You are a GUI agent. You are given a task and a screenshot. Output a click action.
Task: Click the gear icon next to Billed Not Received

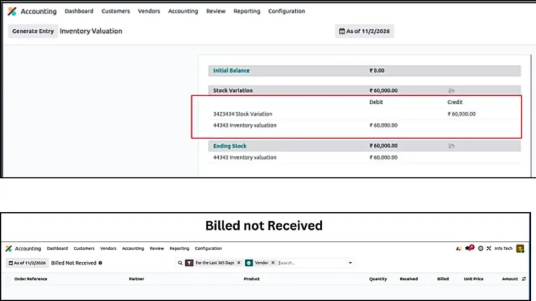[x=100, y=263]
